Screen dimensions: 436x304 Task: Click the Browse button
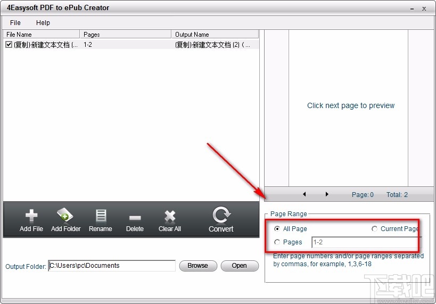[x=198, y=266]
